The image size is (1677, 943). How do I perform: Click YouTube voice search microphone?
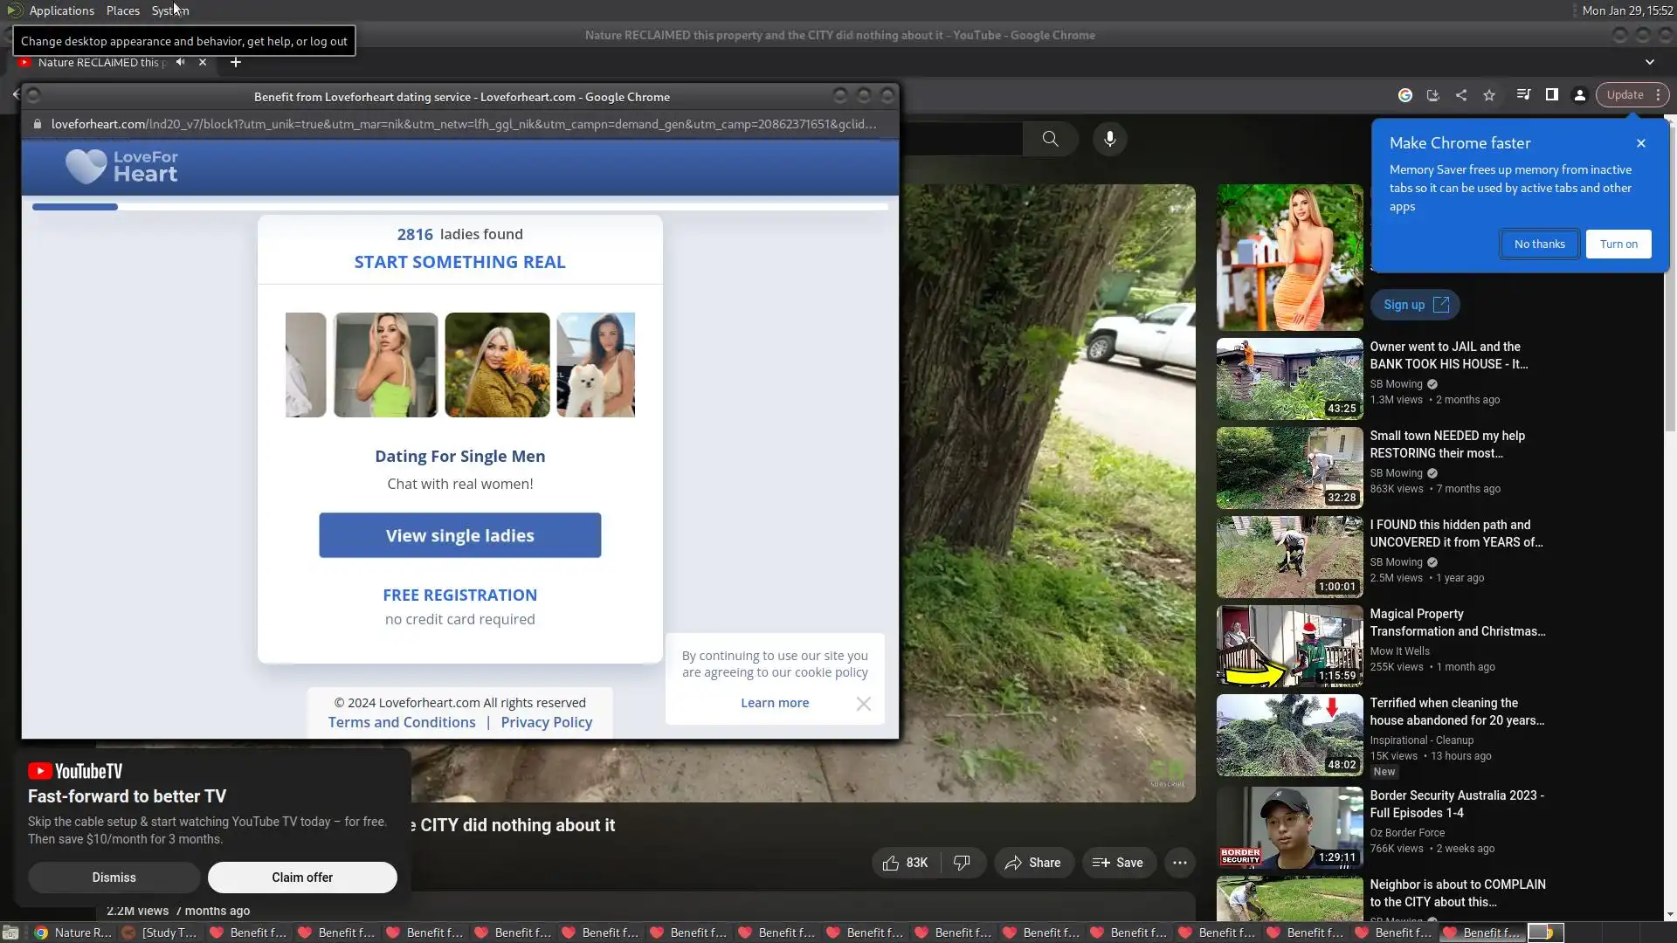click(1109, 139)
